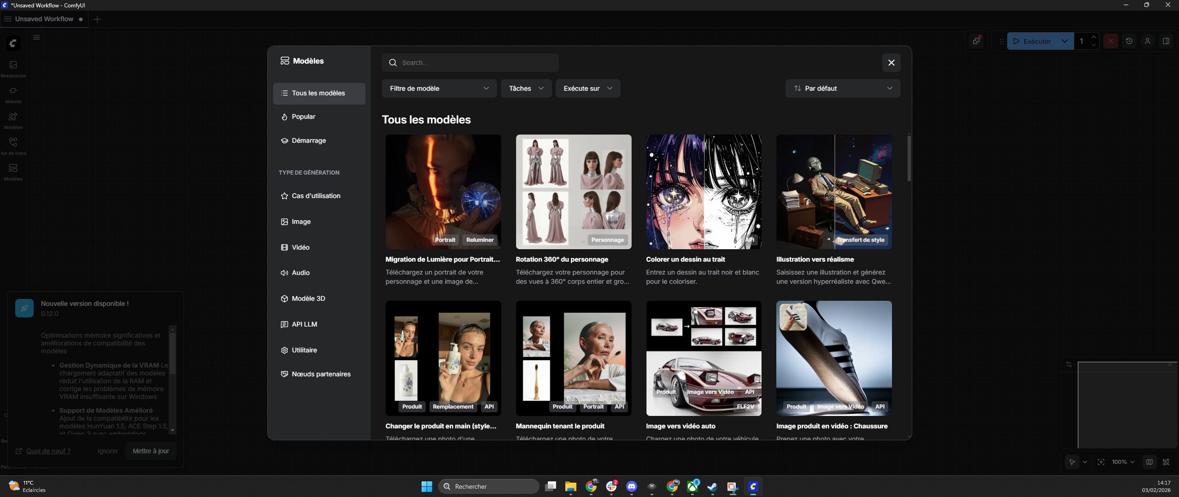Open the Tâches dropdown
Image resolution: width=1179 pixels, height=497 pixels.
(526, 88)
